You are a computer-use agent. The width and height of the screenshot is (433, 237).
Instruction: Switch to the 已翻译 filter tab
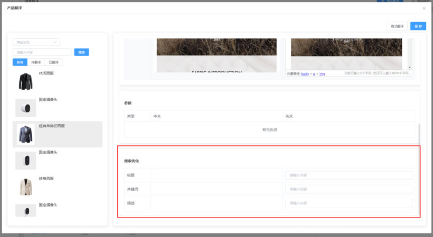pos(53,62)
